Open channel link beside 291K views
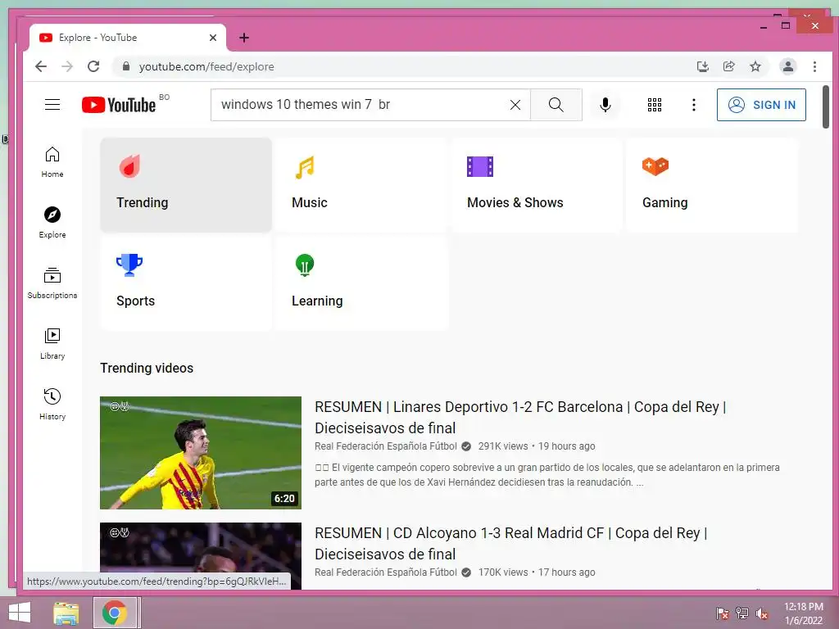The image size is (839, 629). (x=386, y=446)
